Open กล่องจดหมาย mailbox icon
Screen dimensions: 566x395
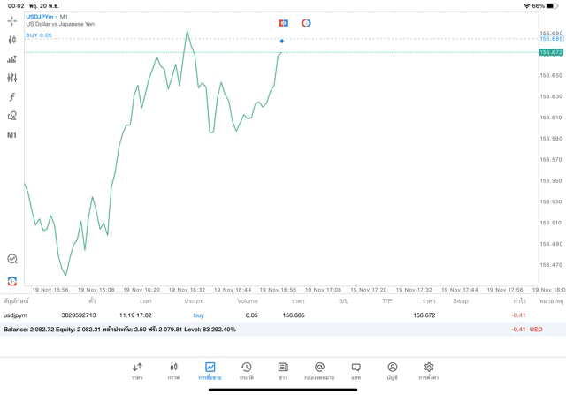319,370
